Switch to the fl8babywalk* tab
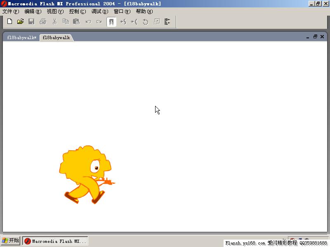The width and height of the screenshot is (330, 247). [21, 37]
